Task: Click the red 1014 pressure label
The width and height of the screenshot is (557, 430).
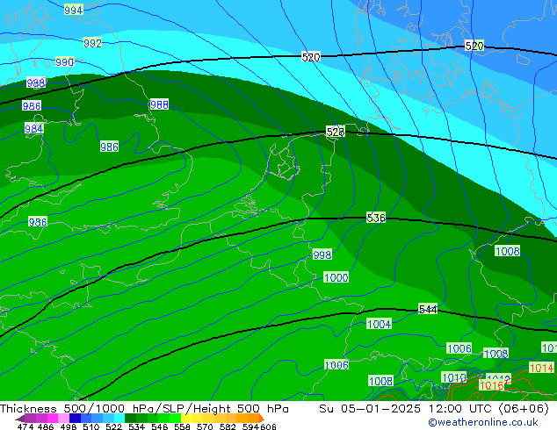Action: [542, 368]
